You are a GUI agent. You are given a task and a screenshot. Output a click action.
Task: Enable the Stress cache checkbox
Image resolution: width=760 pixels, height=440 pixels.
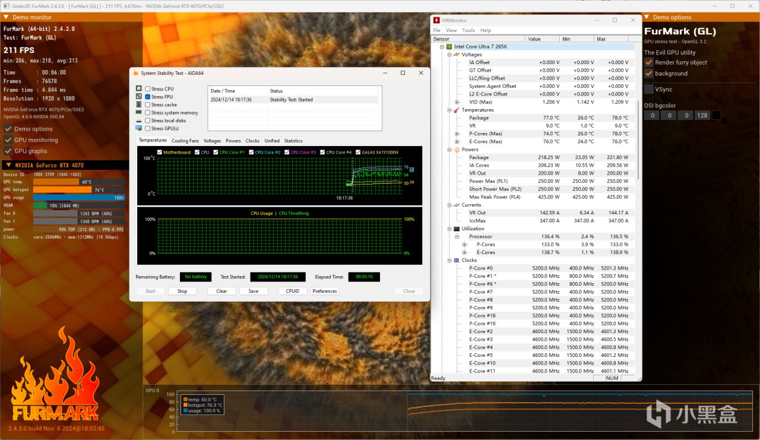click(148, 105)
